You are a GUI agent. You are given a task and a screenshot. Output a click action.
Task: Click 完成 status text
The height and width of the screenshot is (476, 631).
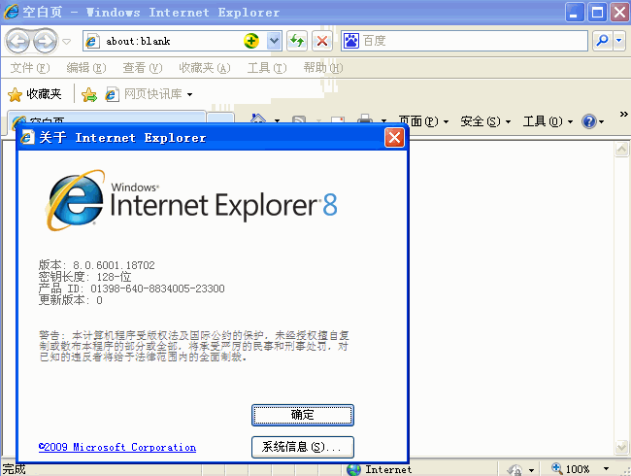[x=15, y=469]
